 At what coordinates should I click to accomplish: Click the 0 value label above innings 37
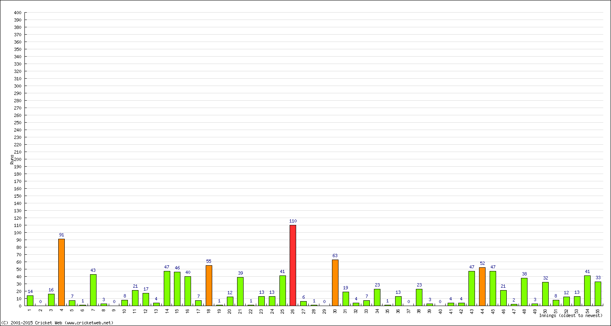tap(409, 302)
